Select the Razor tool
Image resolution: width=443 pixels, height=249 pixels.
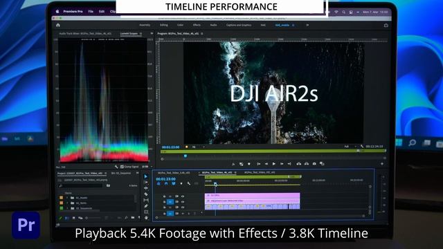pos(146,194)
